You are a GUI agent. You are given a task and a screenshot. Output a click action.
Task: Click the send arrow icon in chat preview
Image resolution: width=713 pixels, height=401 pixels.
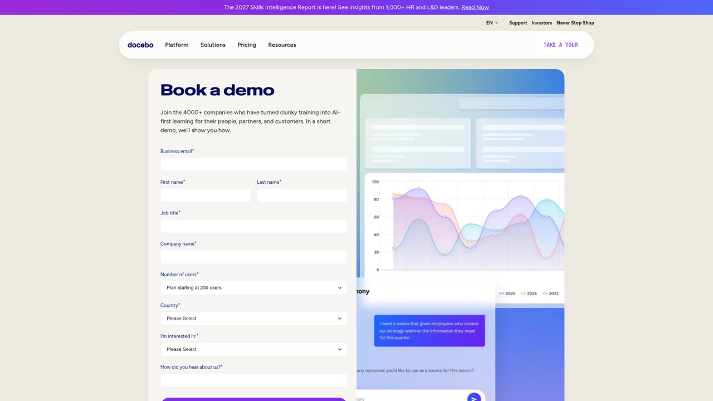pos(473,398)
